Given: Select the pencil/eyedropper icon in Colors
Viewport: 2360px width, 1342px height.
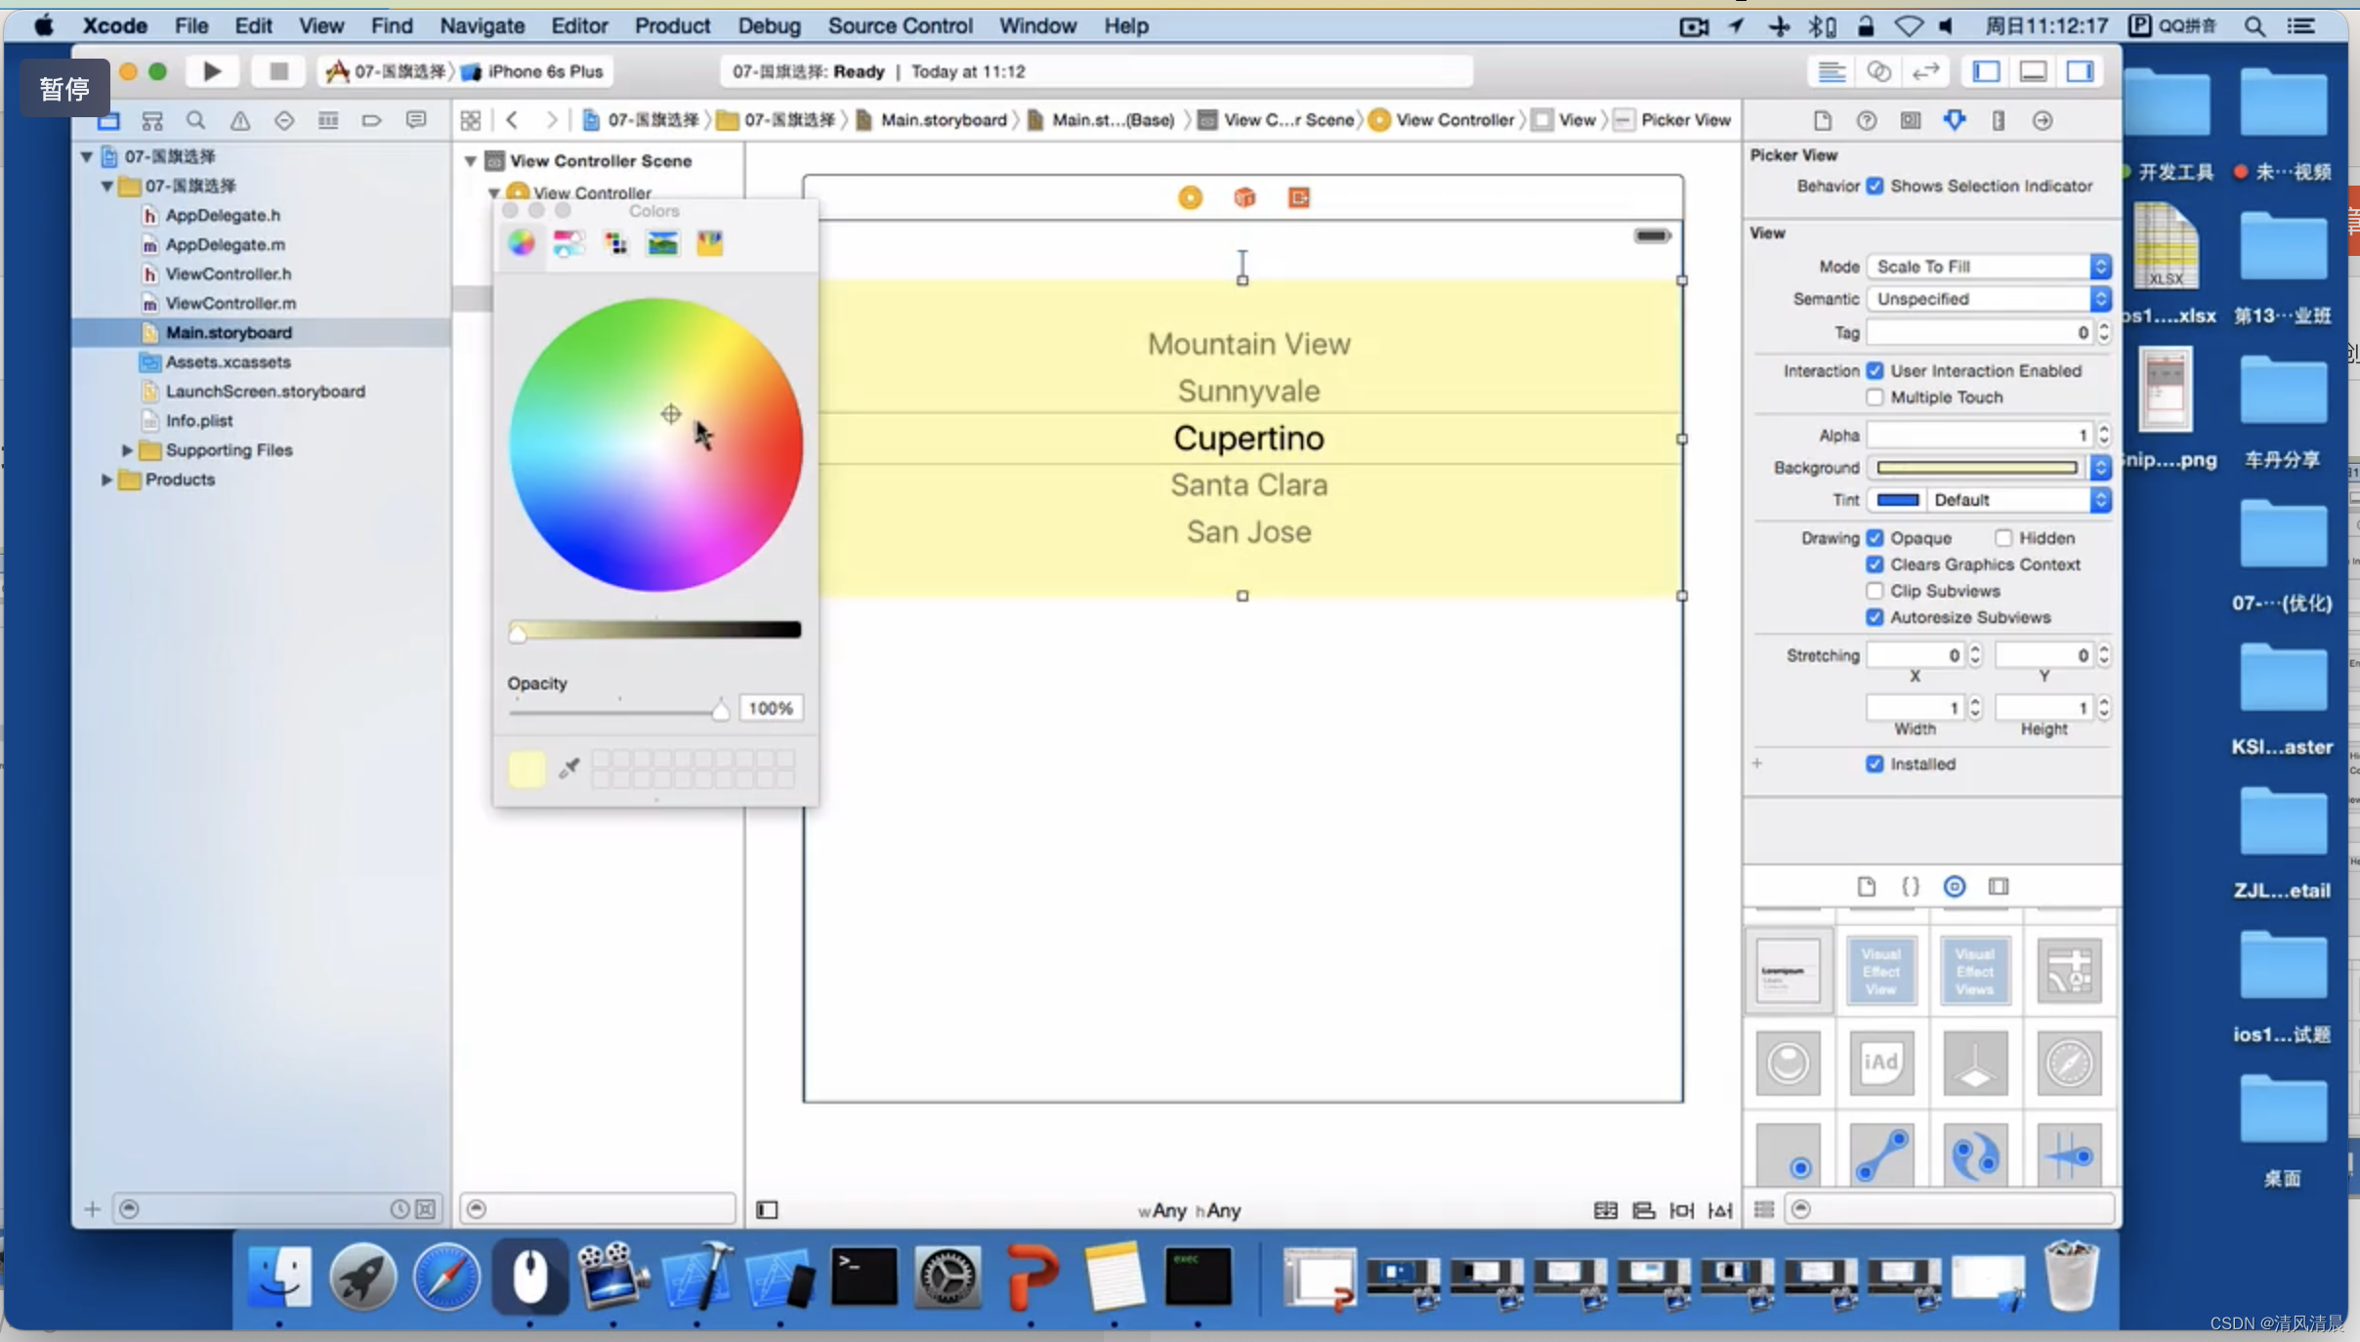Looking at the screenshot, I should point(569,767).
